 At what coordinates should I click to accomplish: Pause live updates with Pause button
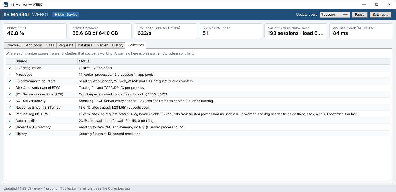click(360, 15)
